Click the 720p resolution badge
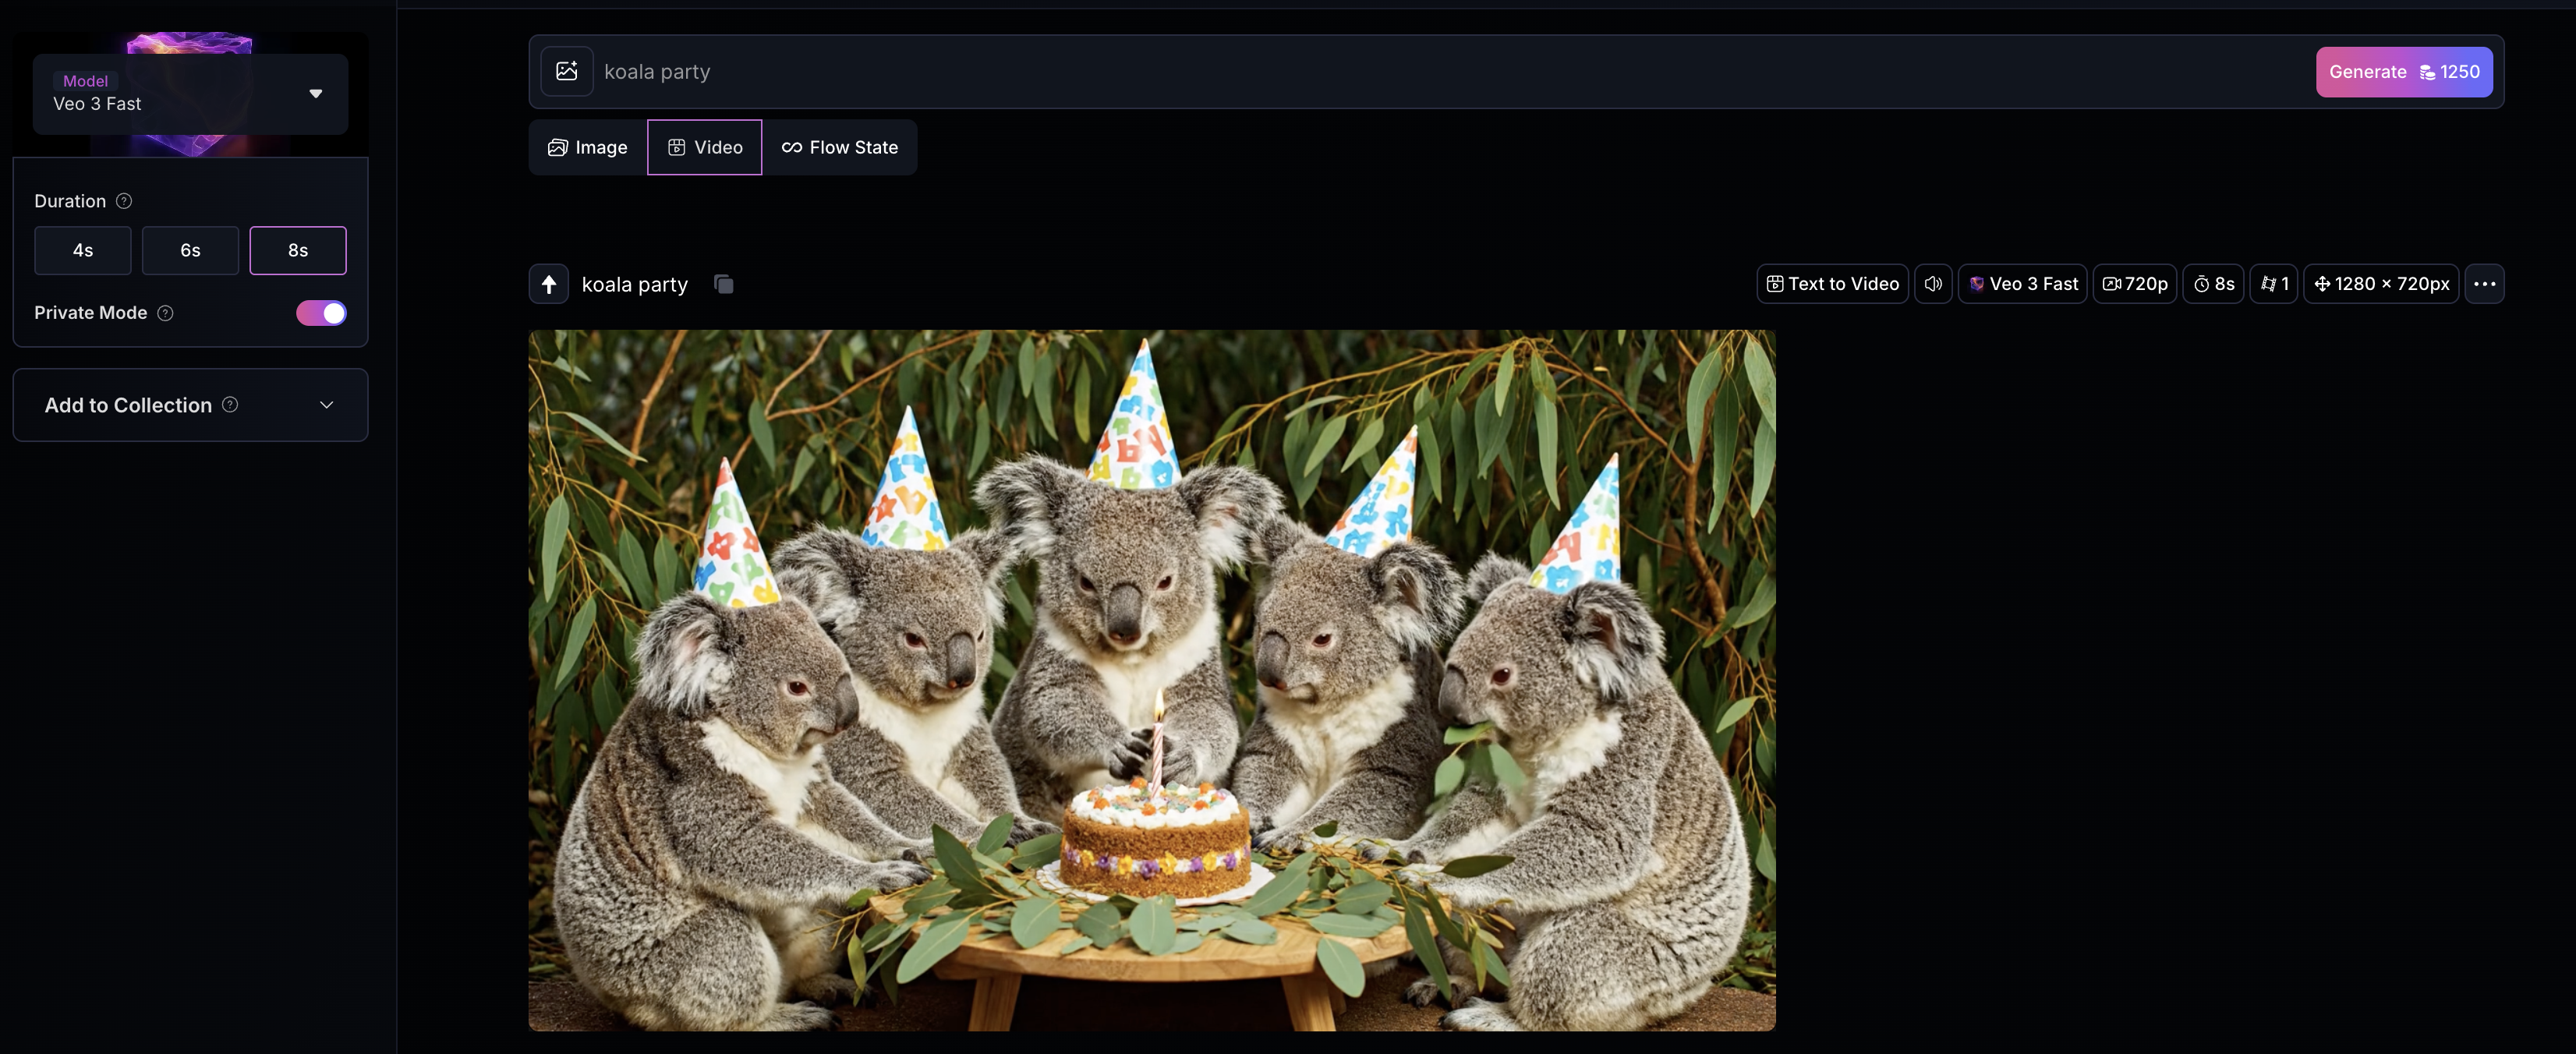Screen dimensions: 2576x1054 coord(2134,284)
